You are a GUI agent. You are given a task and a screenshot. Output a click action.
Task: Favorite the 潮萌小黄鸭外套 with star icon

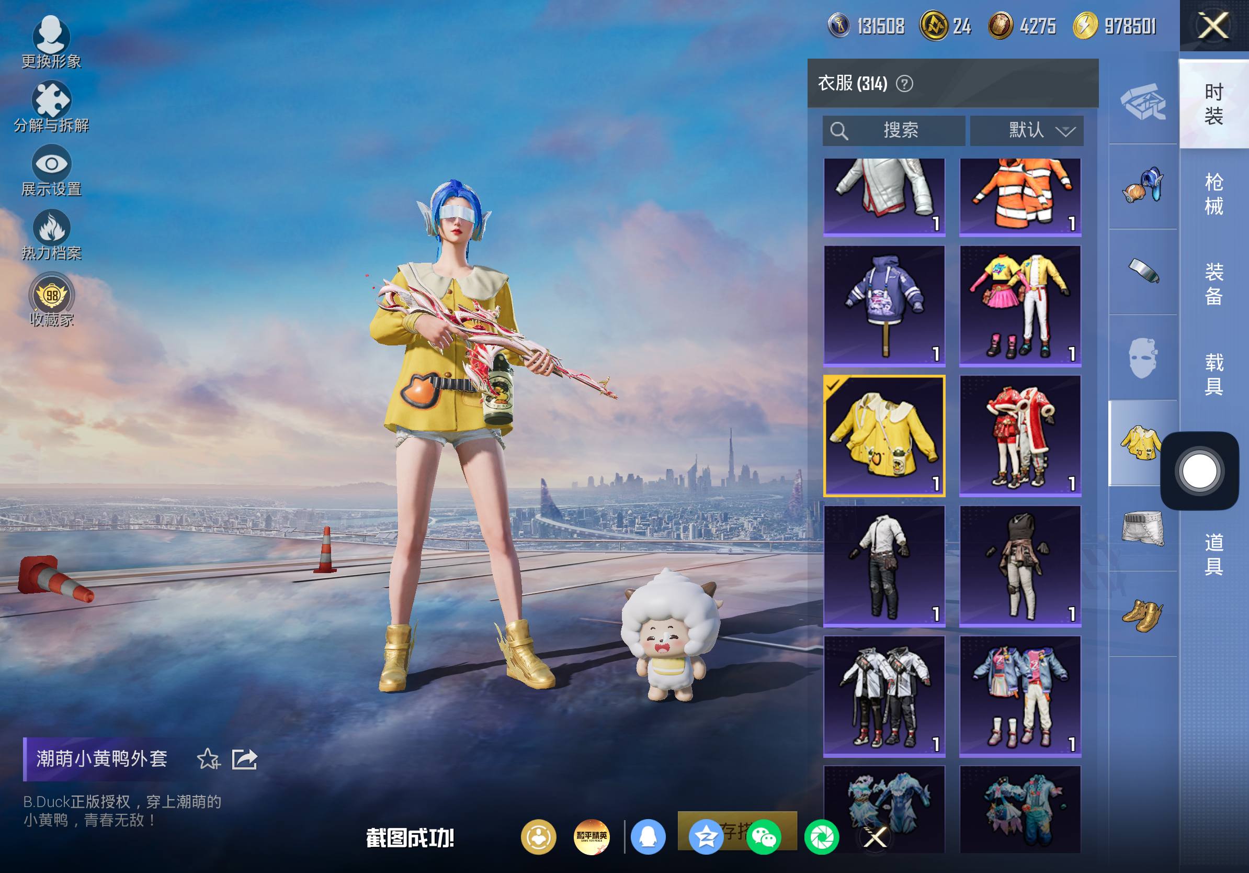point(208,759)
